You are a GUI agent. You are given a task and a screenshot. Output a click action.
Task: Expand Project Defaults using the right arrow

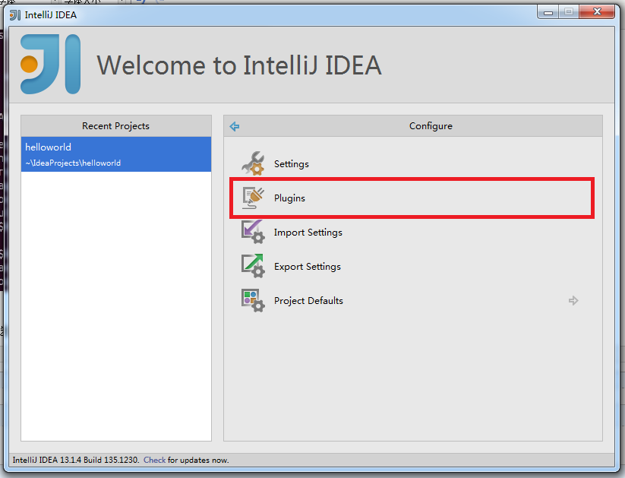[573, 301]
